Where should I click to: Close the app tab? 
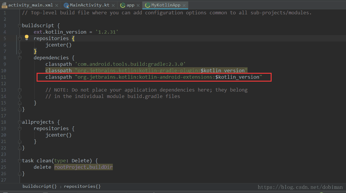point(138,5)
